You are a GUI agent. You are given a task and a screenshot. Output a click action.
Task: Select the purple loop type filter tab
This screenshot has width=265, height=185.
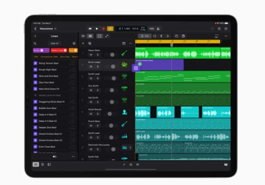pyautogui.click(x=41, y=50)
